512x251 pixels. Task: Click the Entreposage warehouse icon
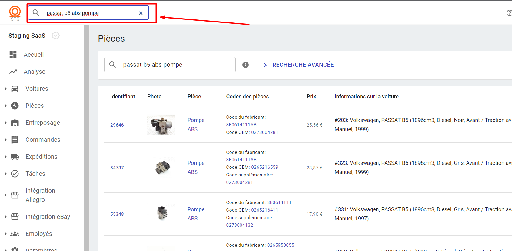15,123
